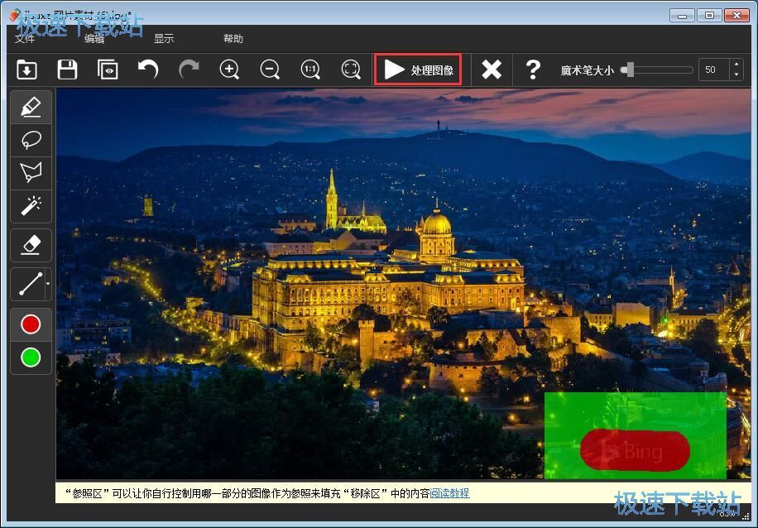The width and height of the screenshot is (758, 528).
Task: Zoom in on the image
Action: (x=229, y=70)
